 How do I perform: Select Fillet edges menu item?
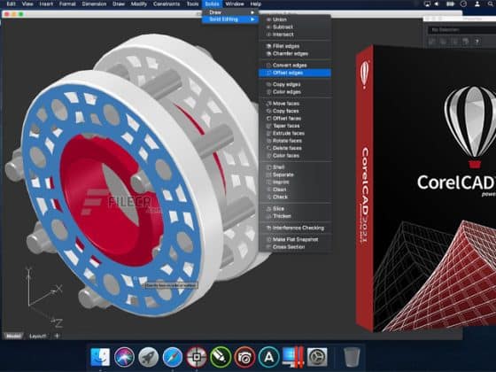click(x=295, y=46)
